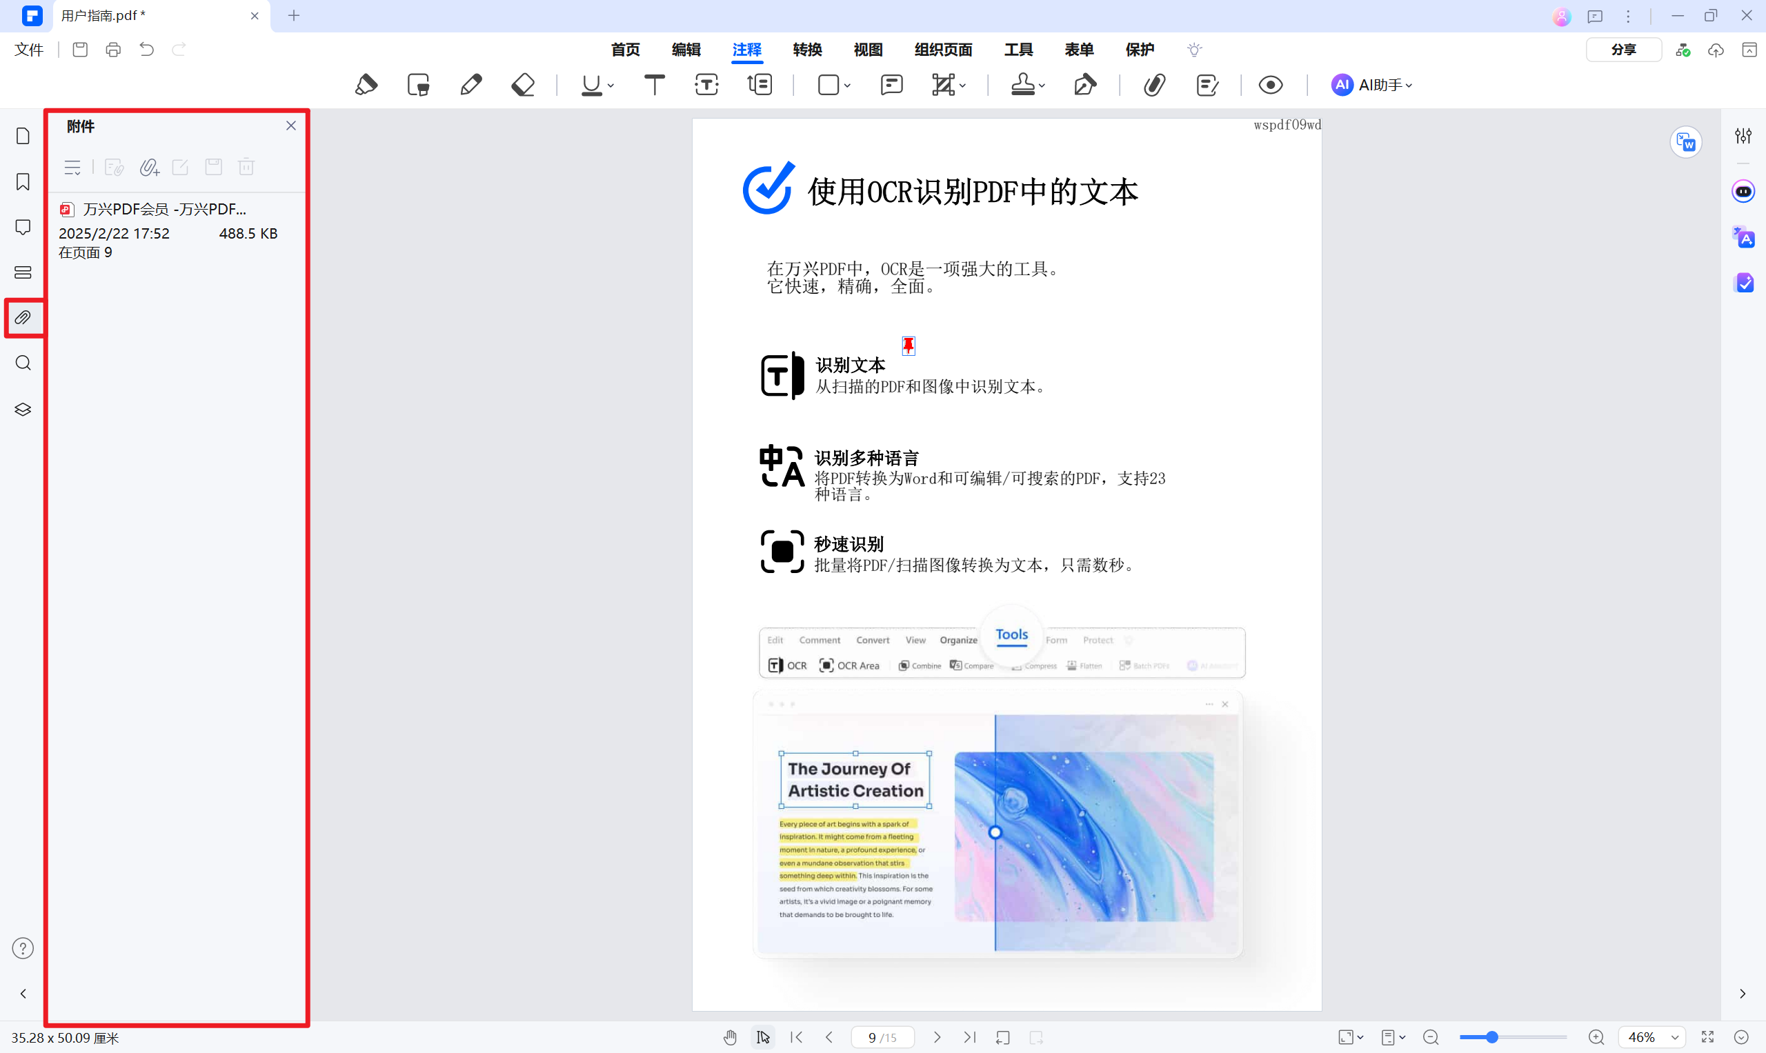Viewport: 1766px width, 1053px height.
Task: Collapse the left sidebar with the chevron
Action: pyautogui.click(x=23, y=994)
